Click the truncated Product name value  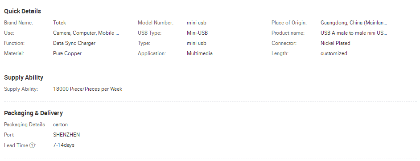click(x=354, y=33)
